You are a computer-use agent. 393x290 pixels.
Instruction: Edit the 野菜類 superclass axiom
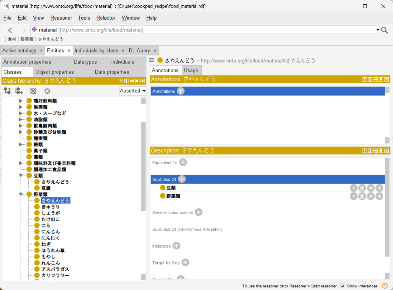379,196
